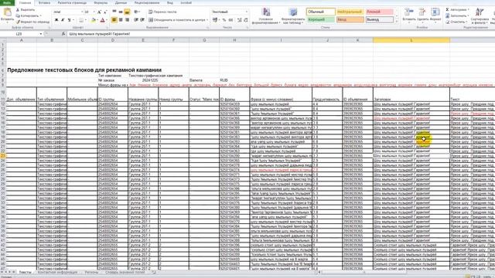This screenshot has height=278, width=495.
Task: Apply the Хороший cell style
Action: pyautogui.click(x=320, y=19)
